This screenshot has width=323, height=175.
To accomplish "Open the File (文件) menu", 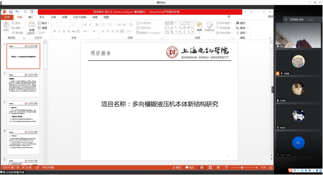I will pos(7,17).
